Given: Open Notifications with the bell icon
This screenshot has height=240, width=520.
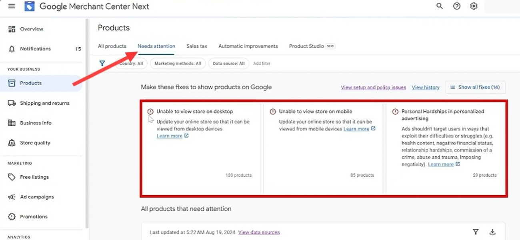Looking at the screenshot, I should pyautogui.click(x=12, y=49).
